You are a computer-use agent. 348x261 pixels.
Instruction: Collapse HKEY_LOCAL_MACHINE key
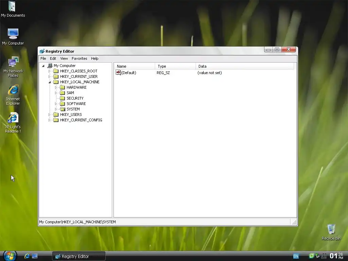click(50, 82)
